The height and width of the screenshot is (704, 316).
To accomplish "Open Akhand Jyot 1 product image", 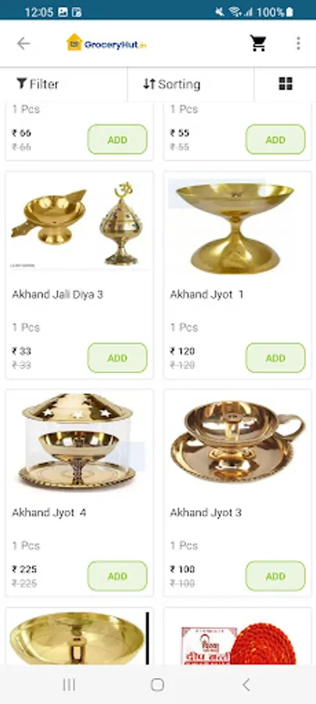I will 237,224.
